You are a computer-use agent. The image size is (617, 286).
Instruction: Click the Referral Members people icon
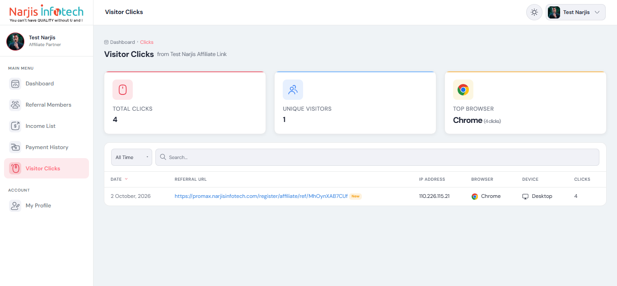point(15,105)
